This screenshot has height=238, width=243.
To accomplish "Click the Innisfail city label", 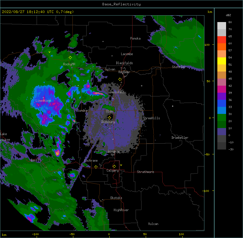I will (117, 92).
